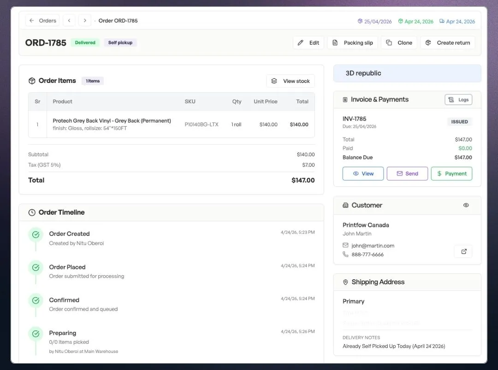Click the Order Placed check marker
Viewport: 498px width, 370px height.
[x=36, y=268]
